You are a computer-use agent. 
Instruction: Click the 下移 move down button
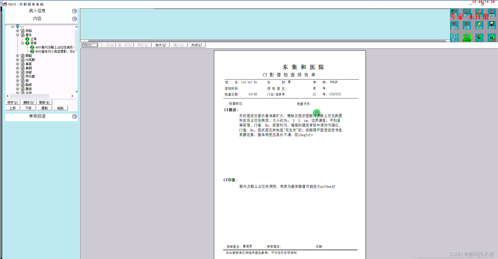coord(29,108)
